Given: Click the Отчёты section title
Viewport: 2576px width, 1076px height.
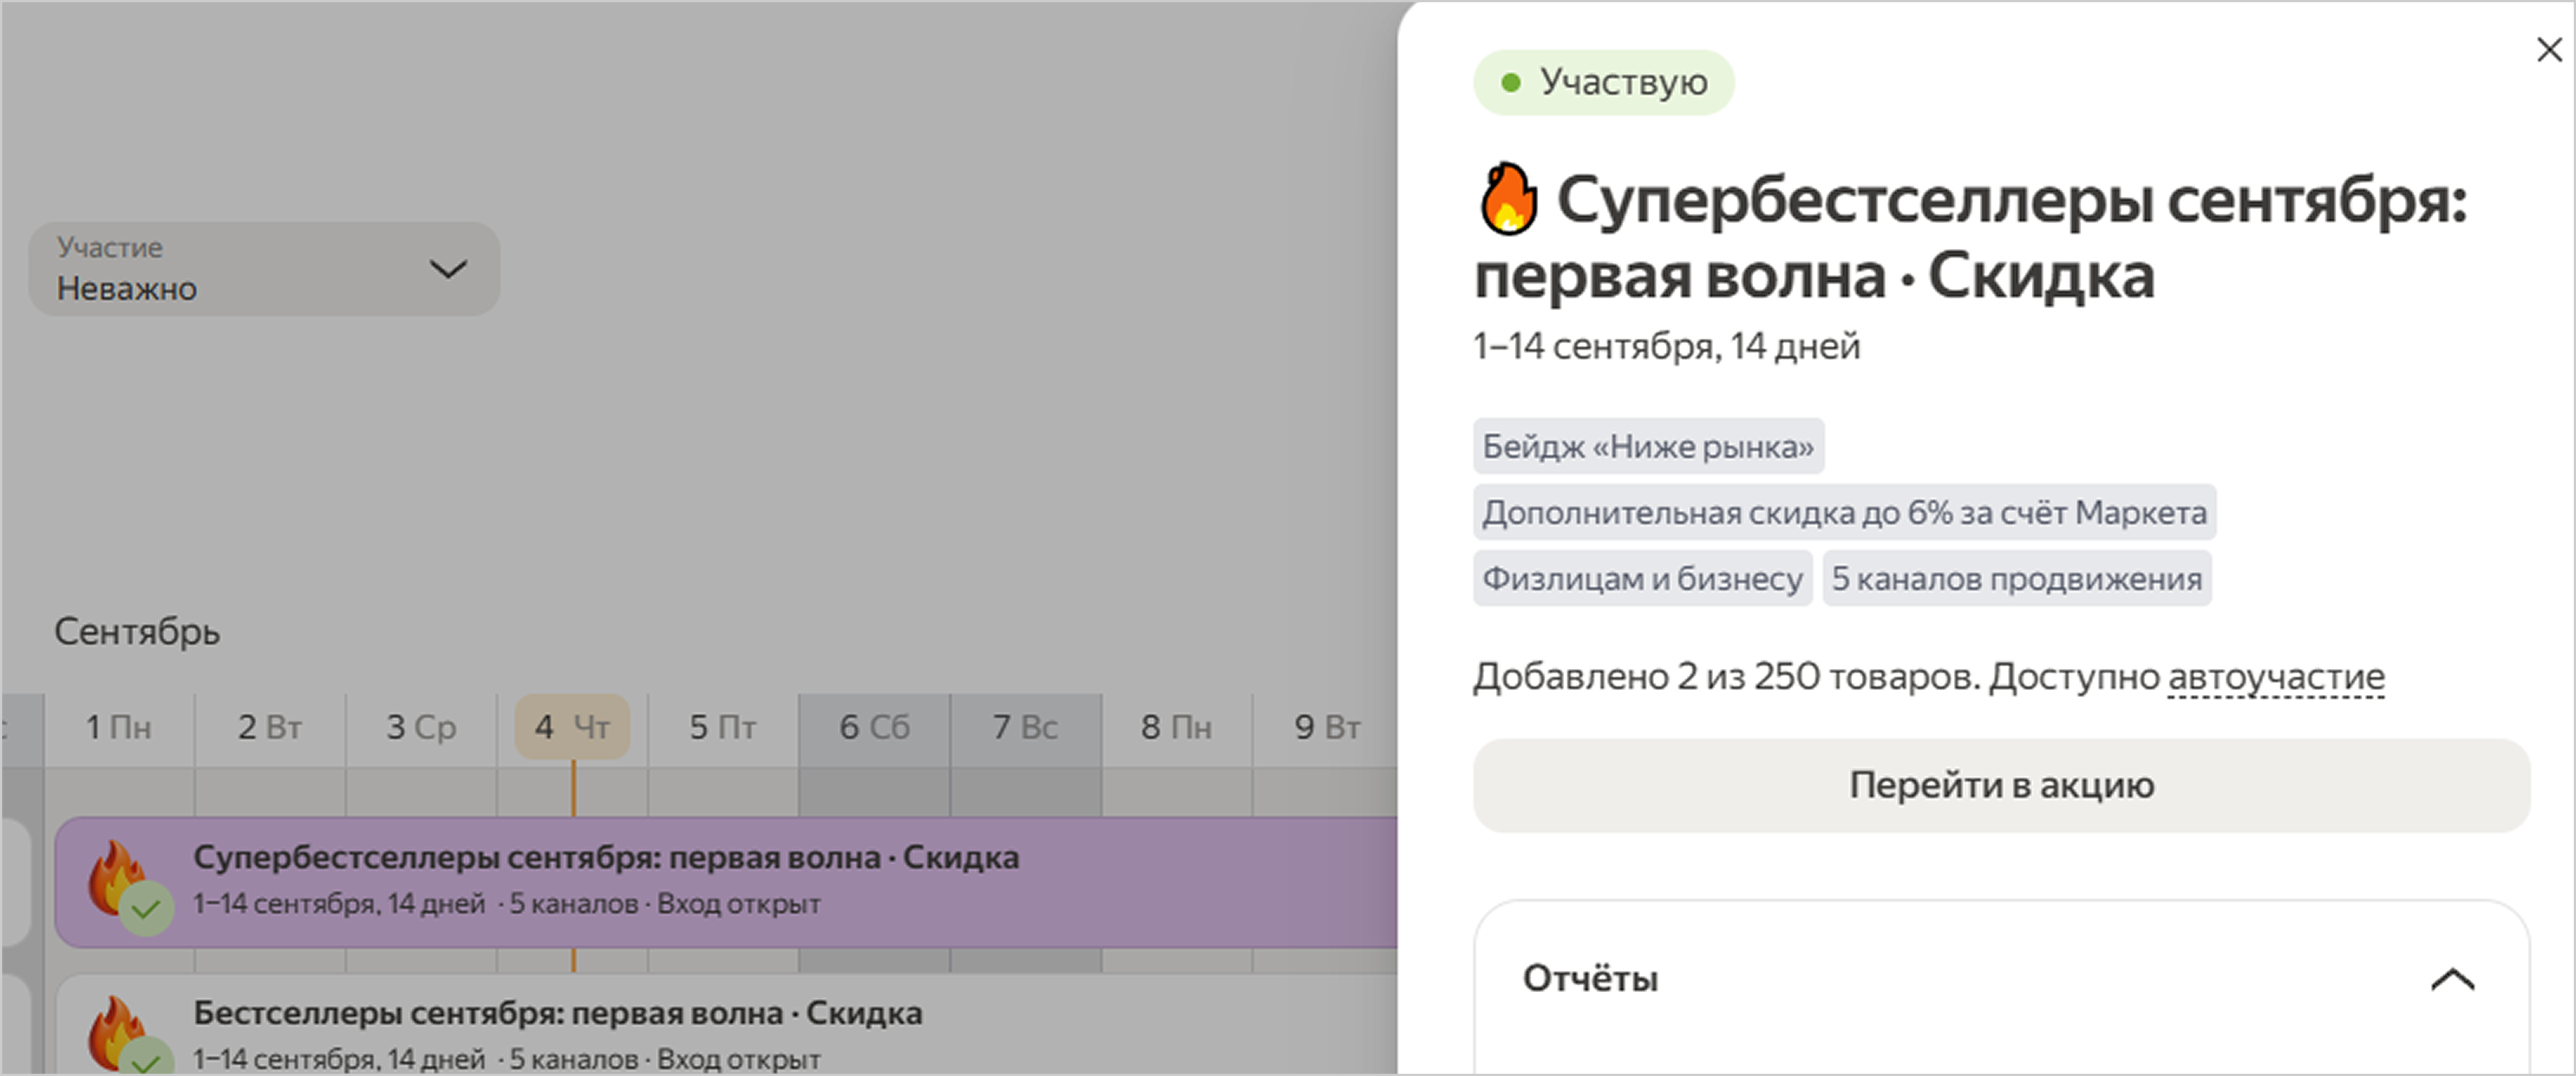Looking at the screenshot, I should coord(1589,979).
